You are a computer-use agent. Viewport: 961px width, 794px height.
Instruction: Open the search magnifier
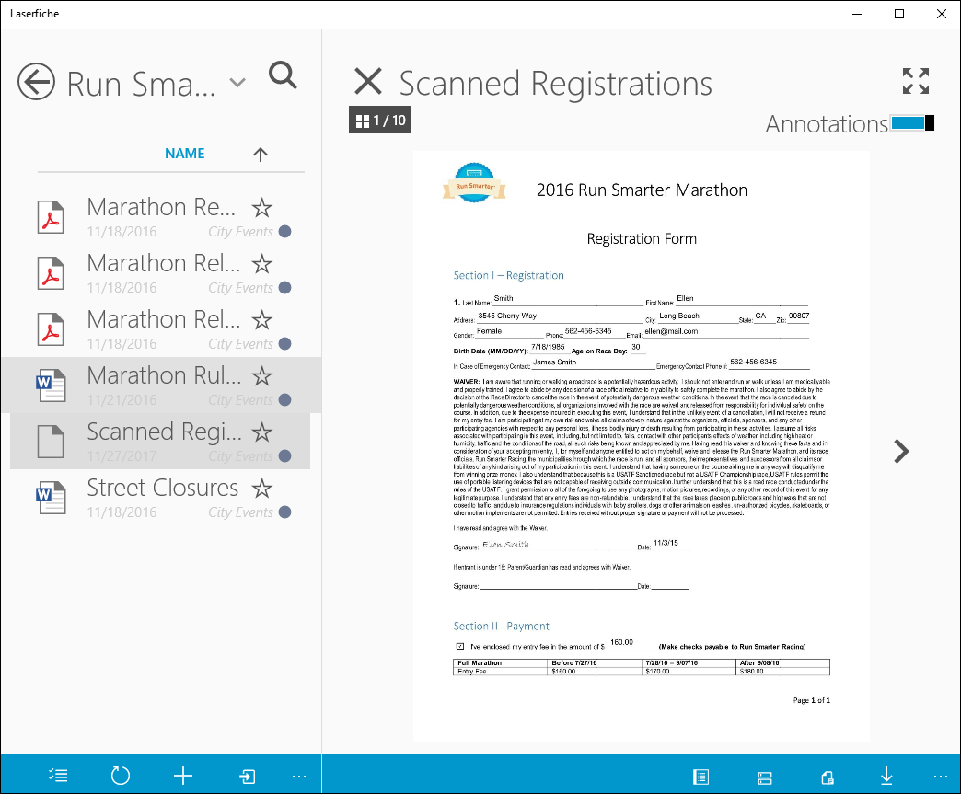pos(283,76)
